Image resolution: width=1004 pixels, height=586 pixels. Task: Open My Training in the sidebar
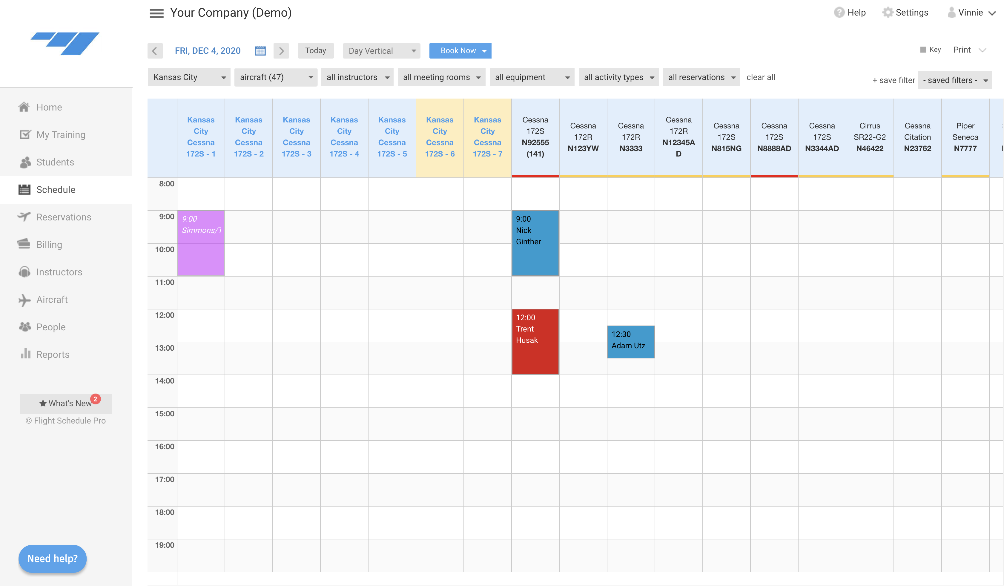point(61,135)
